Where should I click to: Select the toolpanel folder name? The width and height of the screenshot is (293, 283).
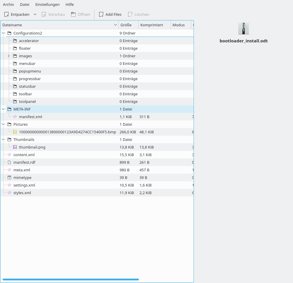tap(27, 102)
